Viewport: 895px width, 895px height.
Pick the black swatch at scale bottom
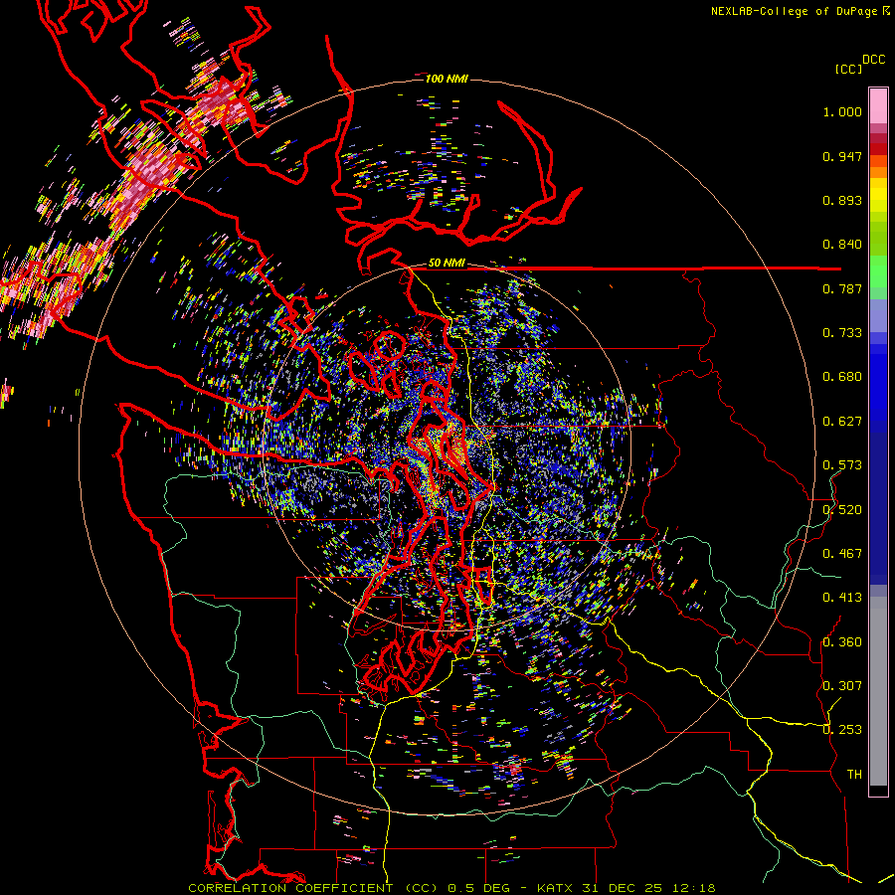pos(878,790)
